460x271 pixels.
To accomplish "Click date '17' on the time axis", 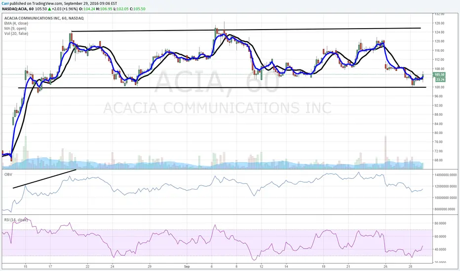I will pyautogui.click(x=50, y=267).
